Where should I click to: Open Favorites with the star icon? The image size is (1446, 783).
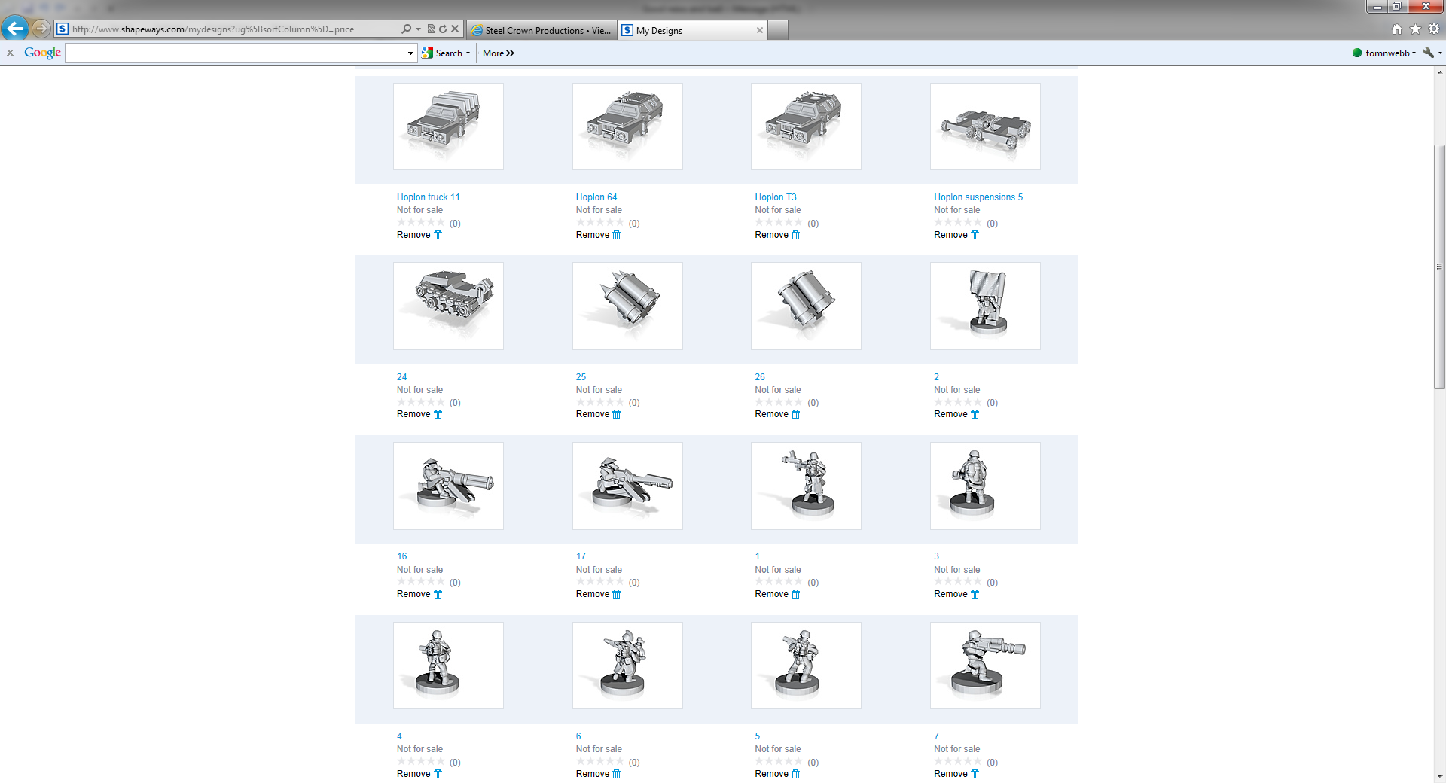pyautogui.click(x=1416, y=29)
